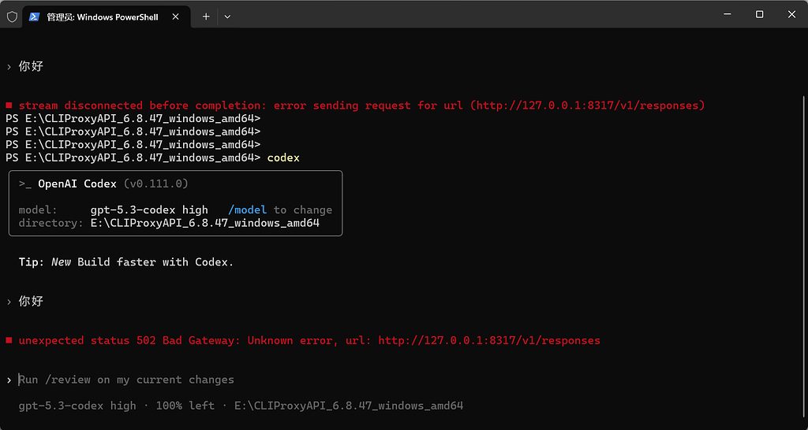
Task: Click the version text (v0.111.0)
Action: tap(156, 183)
